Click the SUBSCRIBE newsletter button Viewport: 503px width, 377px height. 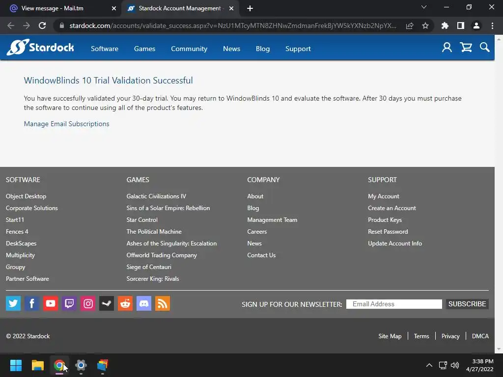pos(467,304)
